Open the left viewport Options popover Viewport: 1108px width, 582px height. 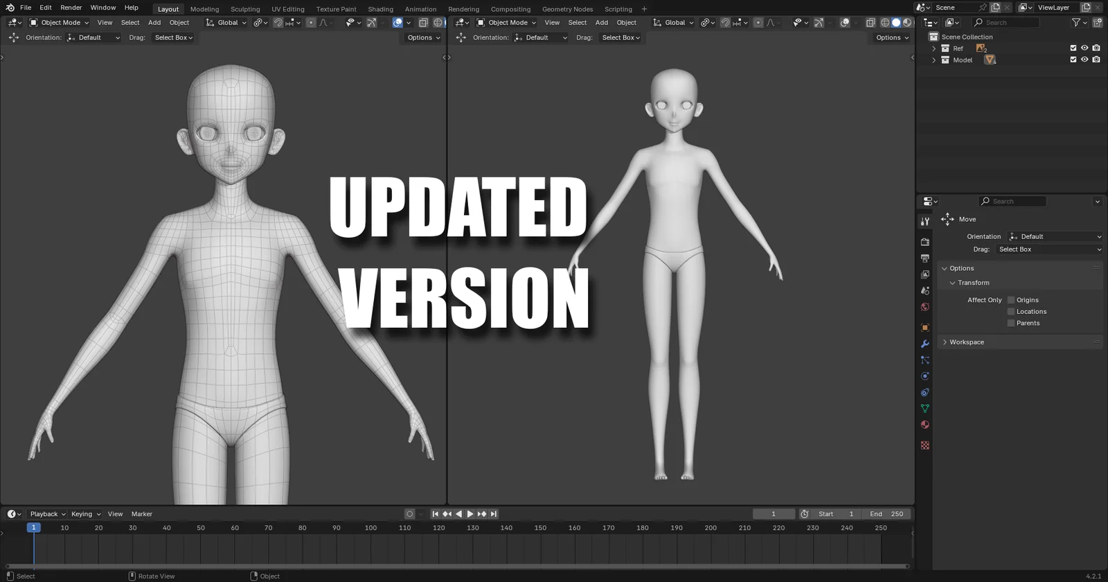pos(423,37)
